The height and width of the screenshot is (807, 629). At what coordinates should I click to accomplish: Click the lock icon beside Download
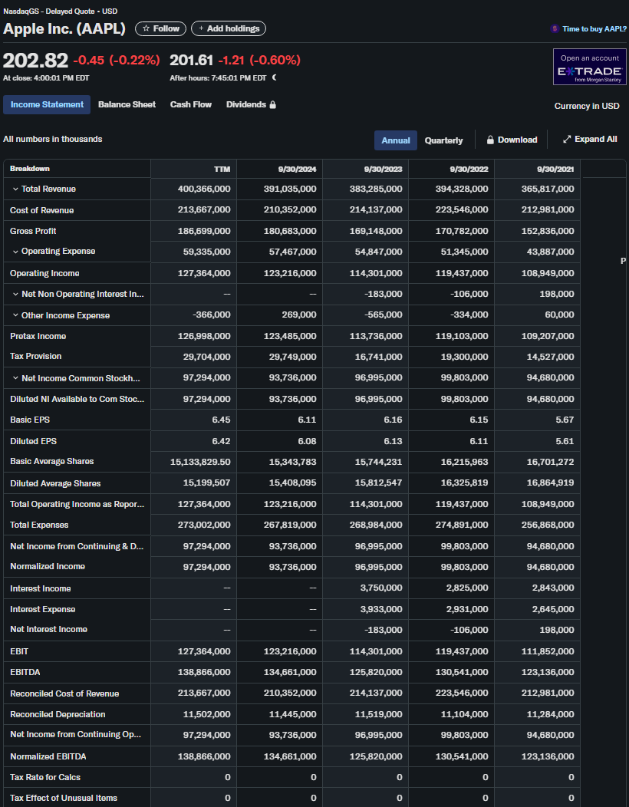click(x=490, y=140)
